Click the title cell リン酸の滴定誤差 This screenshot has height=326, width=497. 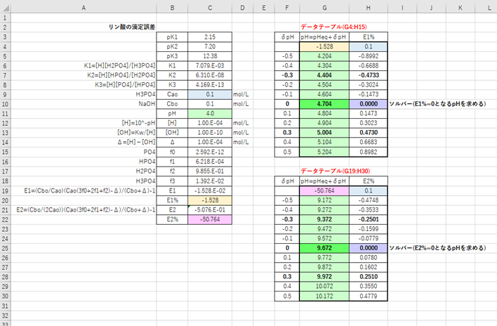pos(132,27)
